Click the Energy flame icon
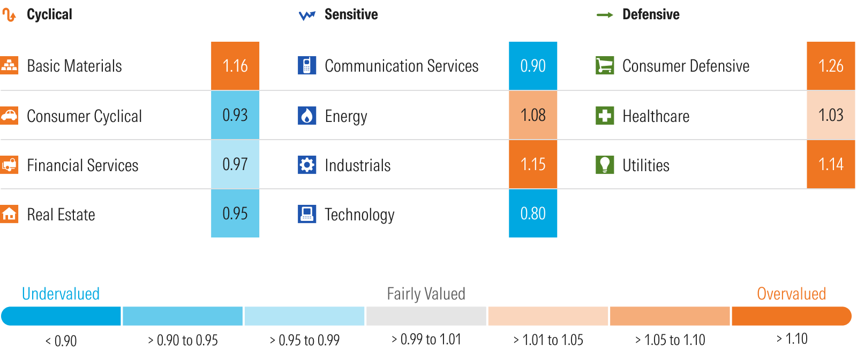The height and width of the screenshot is (353, 857). coord(306,116)
